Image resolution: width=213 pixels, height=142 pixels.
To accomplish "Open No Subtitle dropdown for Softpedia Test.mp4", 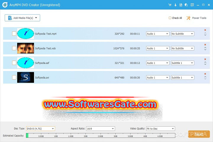I will coord(183,34).
